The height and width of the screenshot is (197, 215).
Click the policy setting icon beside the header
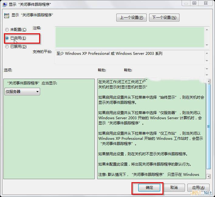click(6, 15)
